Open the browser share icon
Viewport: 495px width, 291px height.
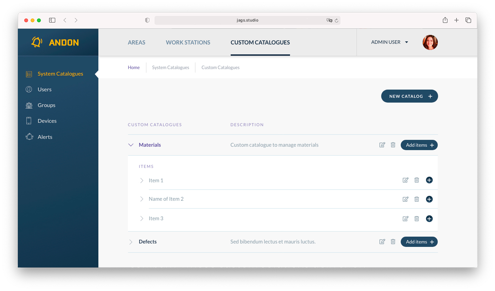[445, 20]
